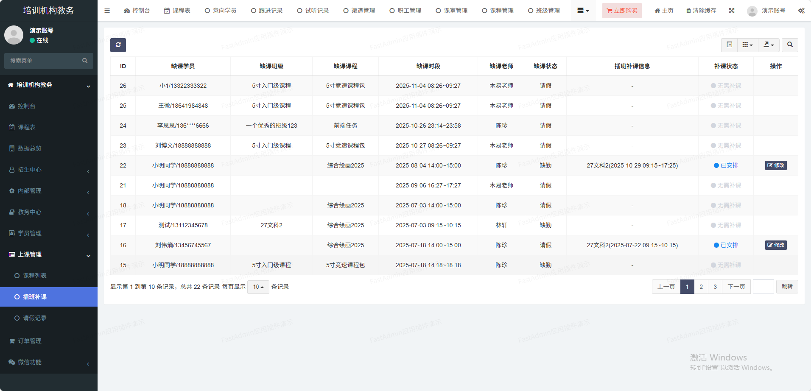Open the export data dropdown
This screenshot has height=391, width=811.
coord(769,45)
